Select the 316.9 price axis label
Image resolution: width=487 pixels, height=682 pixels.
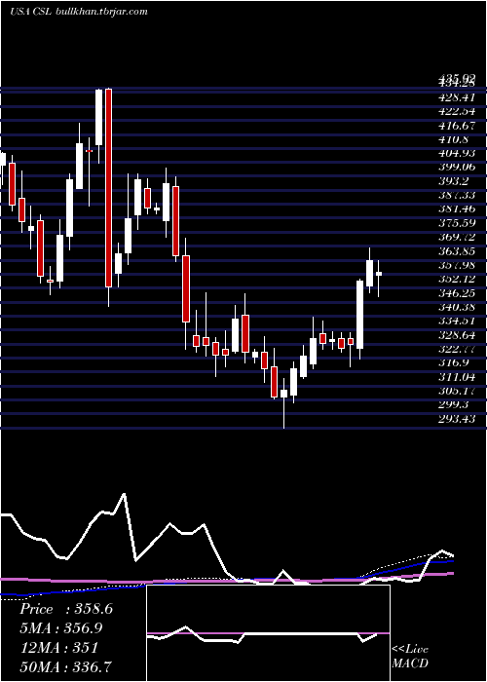click(x=454, y=362)
